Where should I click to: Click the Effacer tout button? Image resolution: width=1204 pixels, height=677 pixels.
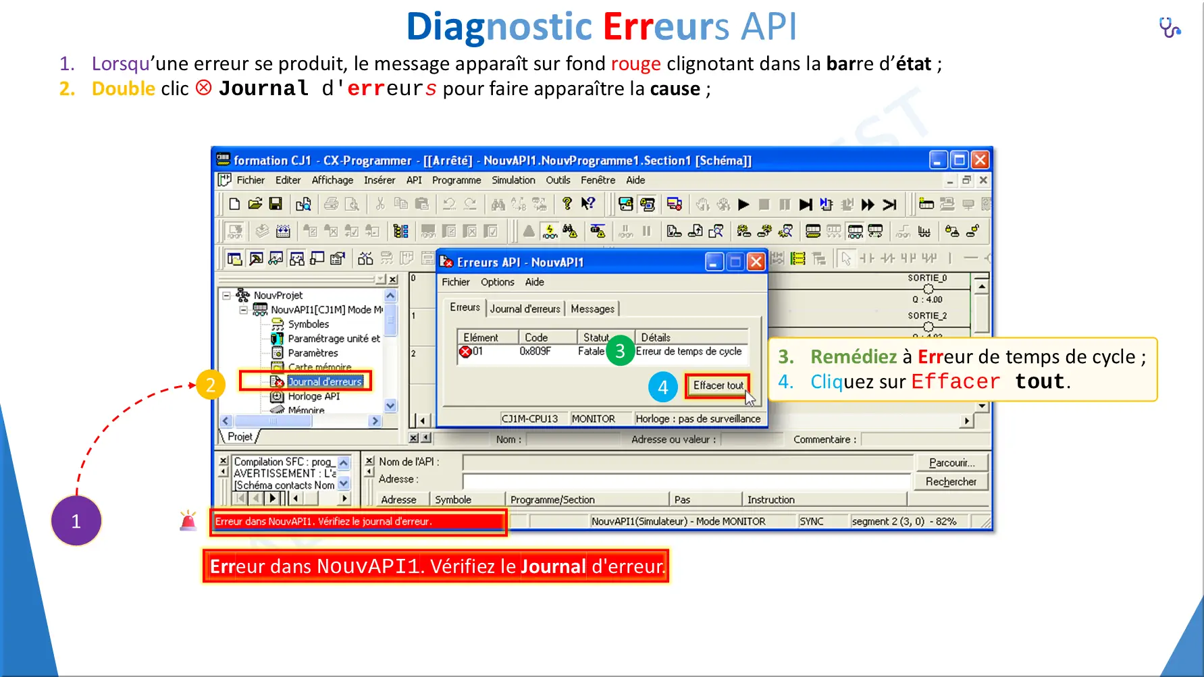point(718,385)
